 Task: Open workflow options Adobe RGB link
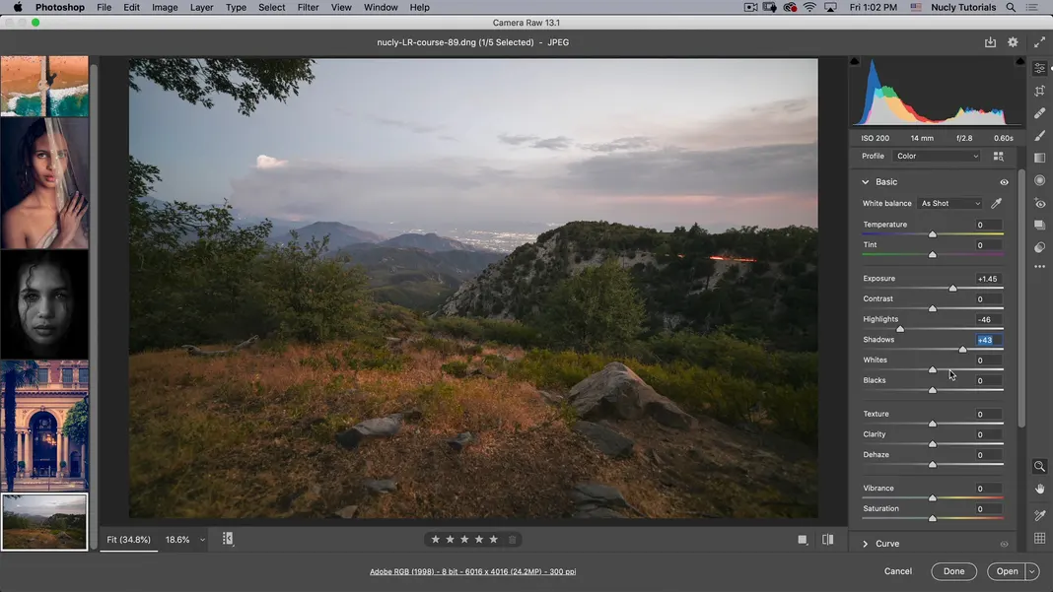pyautogui.click(x=473, y=572)
